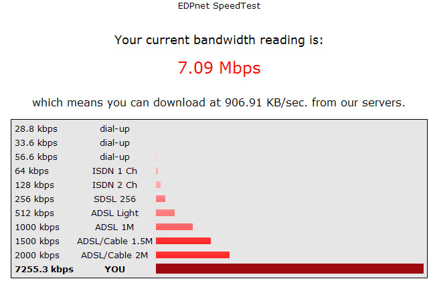Click the ISDN 1 Ch label
The height and width of the screenshot is (289, 435).
(x=114, y=171)
